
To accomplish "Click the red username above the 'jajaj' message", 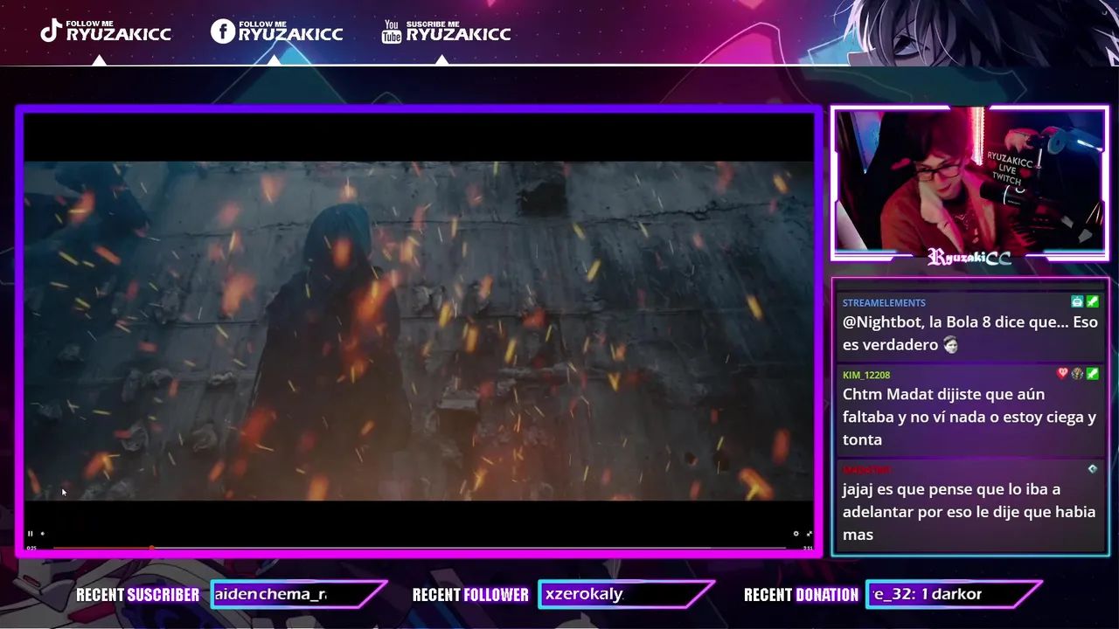I will (x=867, y=470).
